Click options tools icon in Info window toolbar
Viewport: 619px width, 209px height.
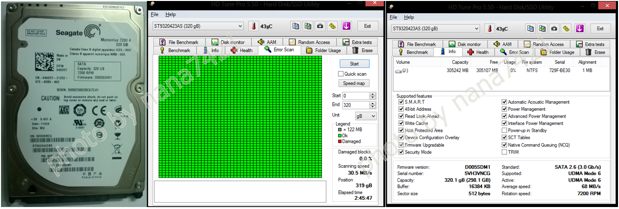pyautogui.click(x=567, y=29)
